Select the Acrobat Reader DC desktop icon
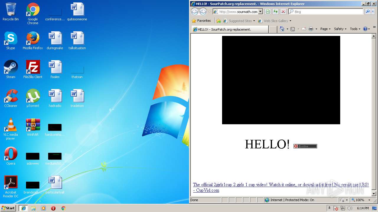 point(11,187)
